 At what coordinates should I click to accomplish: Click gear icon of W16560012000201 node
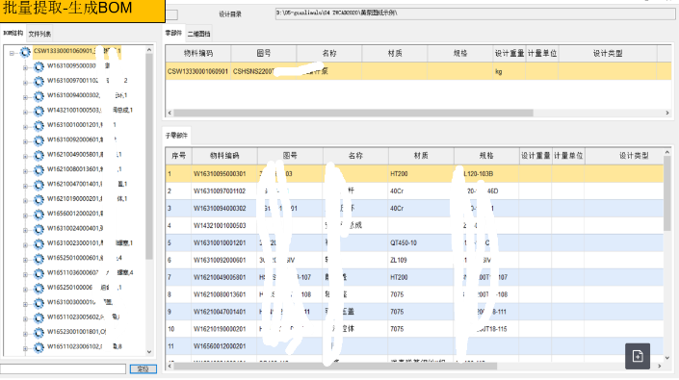(39, 215)
